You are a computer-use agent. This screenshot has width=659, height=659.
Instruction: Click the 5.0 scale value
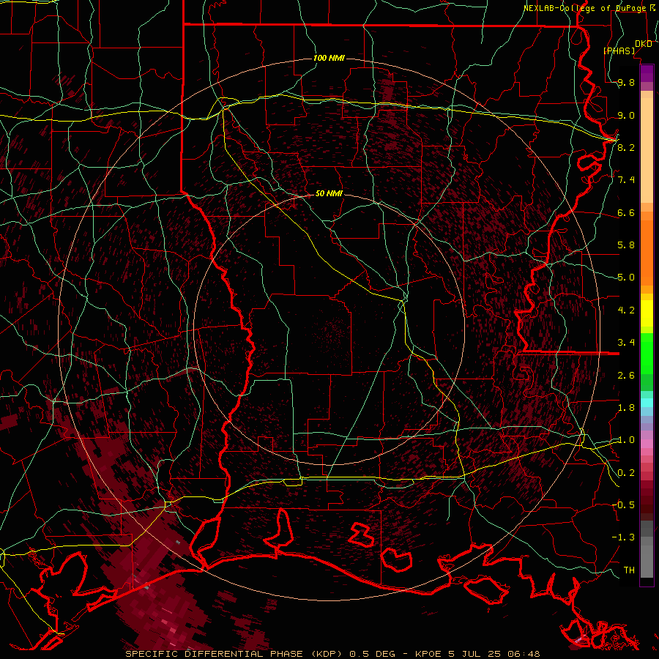[x=626, y=278]
